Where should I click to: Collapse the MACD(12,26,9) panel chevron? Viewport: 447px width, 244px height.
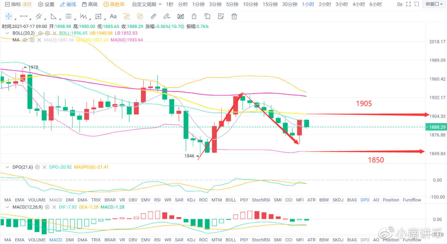click(7, 207)
